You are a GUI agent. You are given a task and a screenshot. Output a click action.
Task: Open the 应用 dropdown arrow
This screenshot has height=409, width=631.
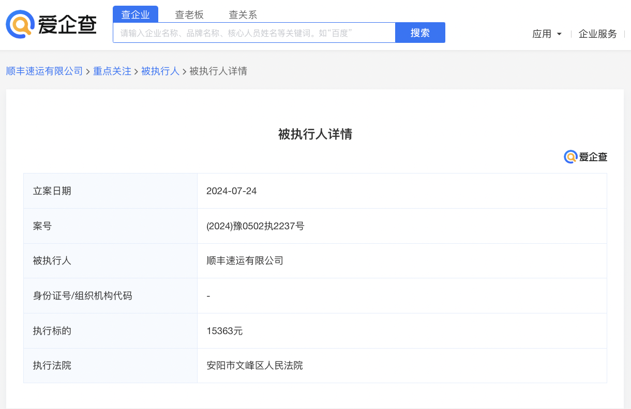[559, 34]
